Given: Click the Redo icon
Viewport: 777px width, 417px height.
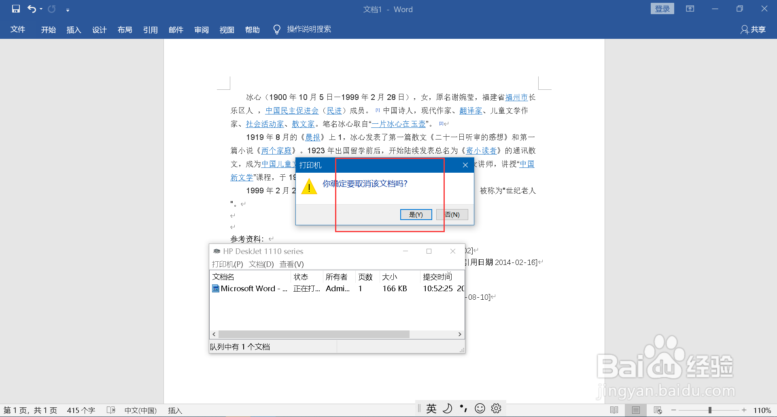Looking at the screenshot, I should tap(52, 9).
